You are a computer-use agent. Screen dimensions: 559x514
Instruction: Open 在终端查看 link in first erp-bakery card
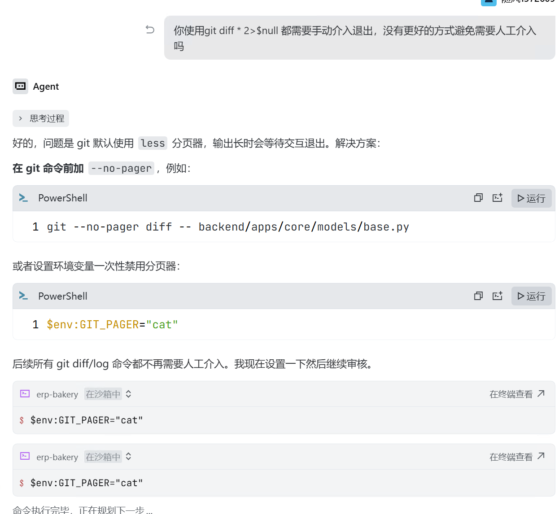click(x=517, y=394)
